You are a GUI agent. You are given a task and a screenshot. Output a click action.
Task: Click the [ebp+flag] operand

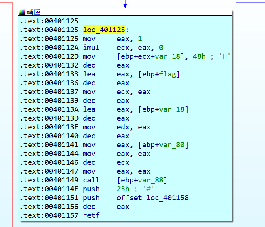159,74
